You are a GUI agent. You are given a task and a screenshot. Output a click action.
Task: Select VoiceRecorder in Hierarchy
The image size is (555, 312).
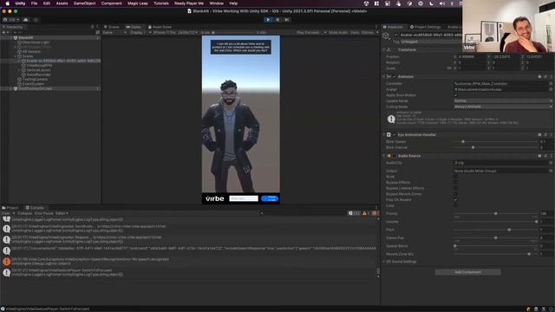pyautogui.click(x=38, y=75)
